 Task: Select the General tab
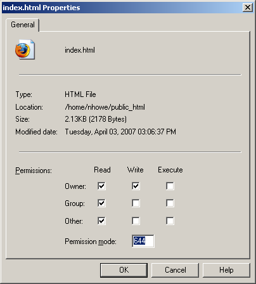point(23,25)
